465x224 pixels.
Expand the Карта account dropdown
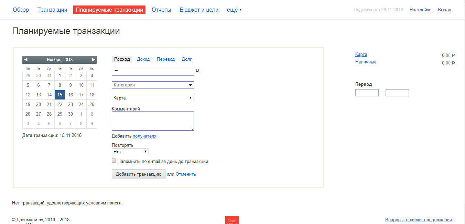[153, 98]
